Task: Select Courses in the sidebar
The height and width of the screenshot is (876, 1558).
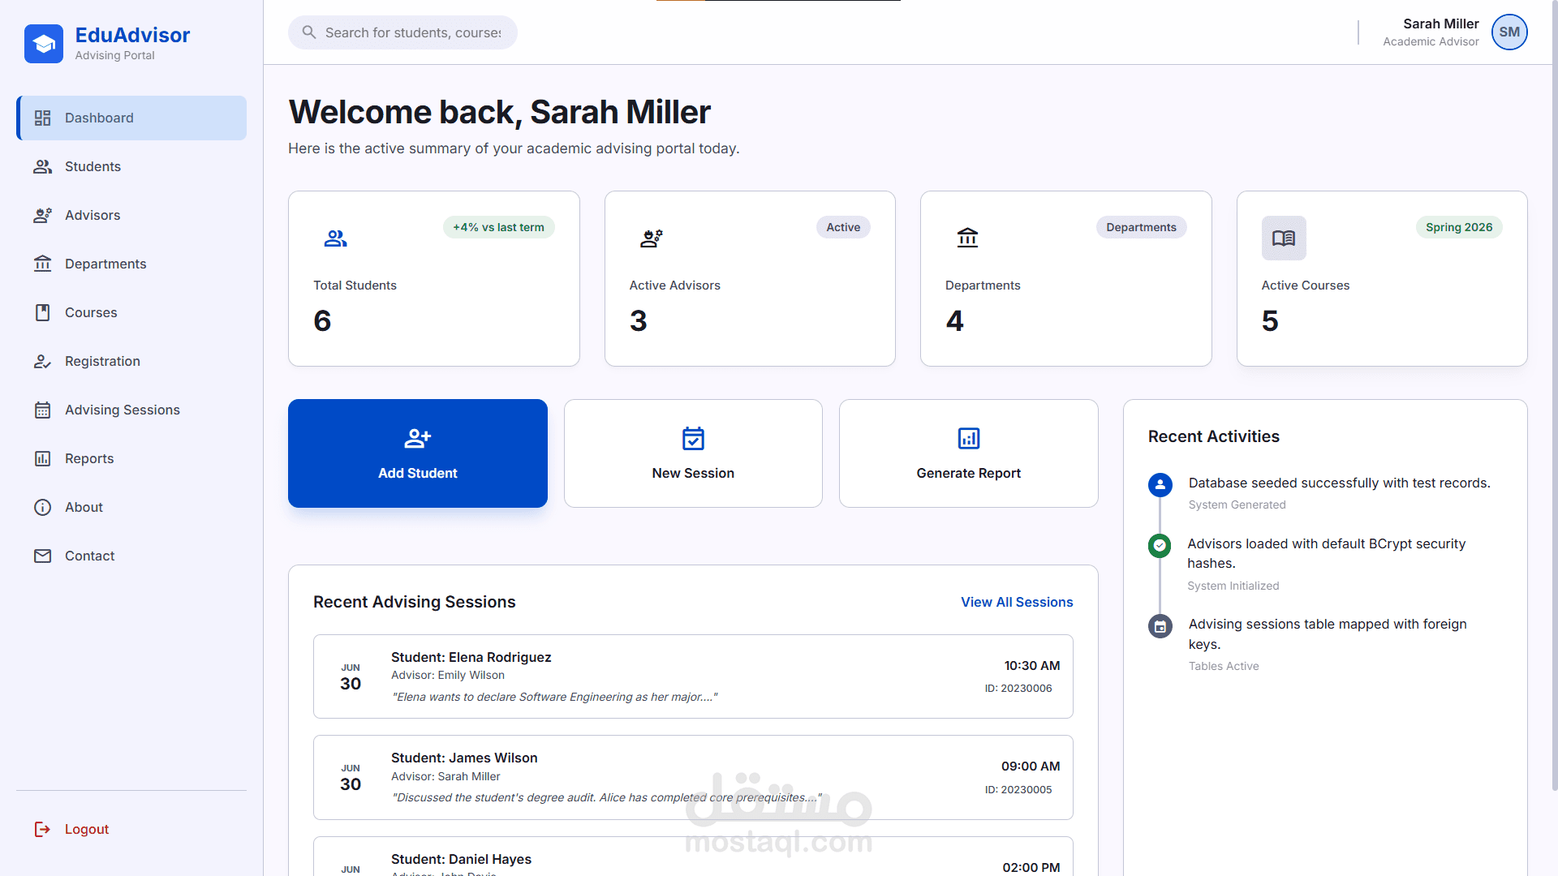Action: [x=131, y=313]
